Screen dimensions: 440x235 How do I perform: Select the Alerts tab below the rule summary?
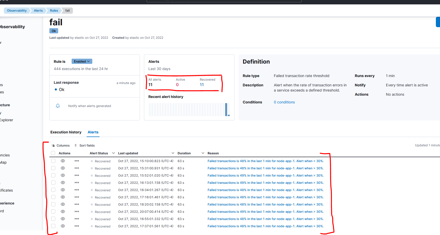[x=93, y=132]
